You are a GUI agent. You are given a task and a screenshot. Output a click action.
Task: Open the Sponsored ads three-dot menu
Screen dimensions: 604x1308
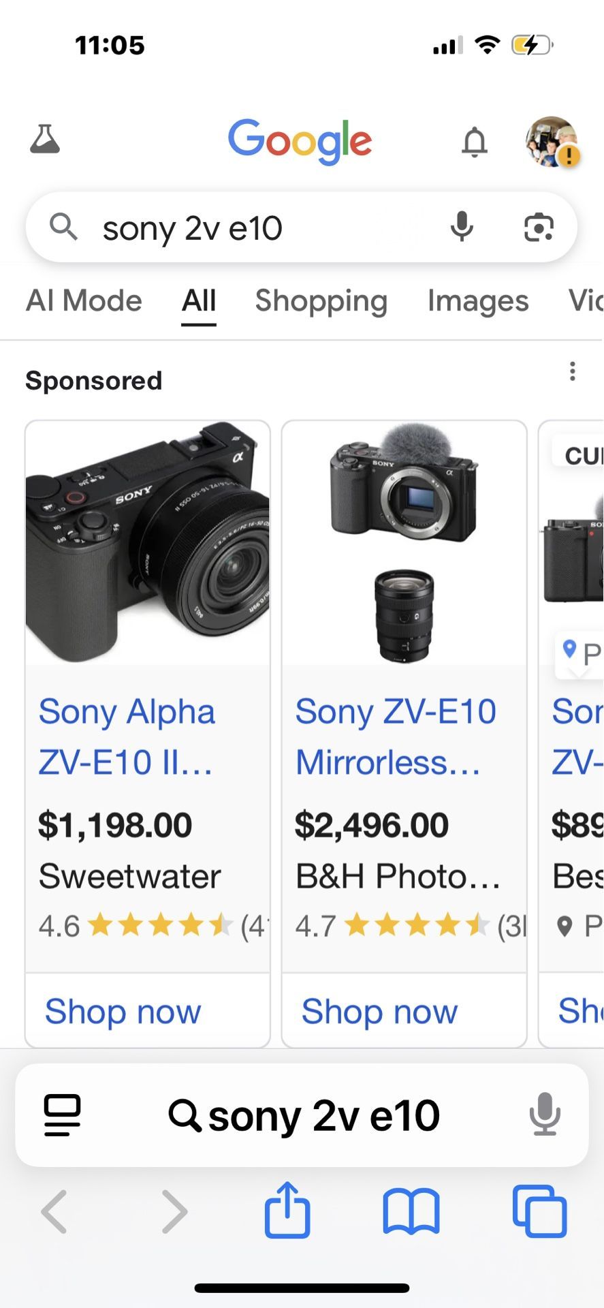pos(572,371)
